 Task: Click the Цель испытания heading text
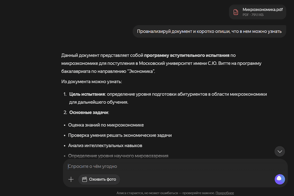(x=87, y=94)
